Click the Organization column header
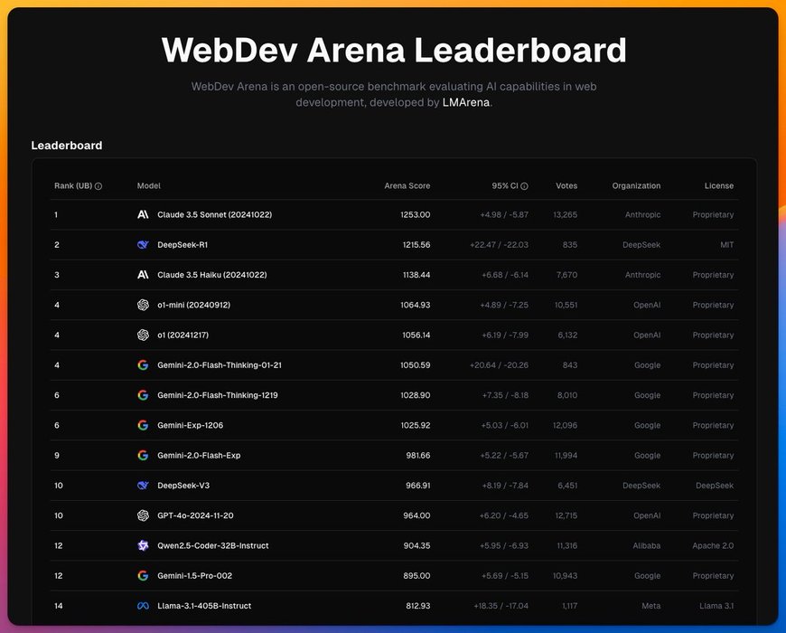This screenshot has height=633, width=786. [636, 185]
